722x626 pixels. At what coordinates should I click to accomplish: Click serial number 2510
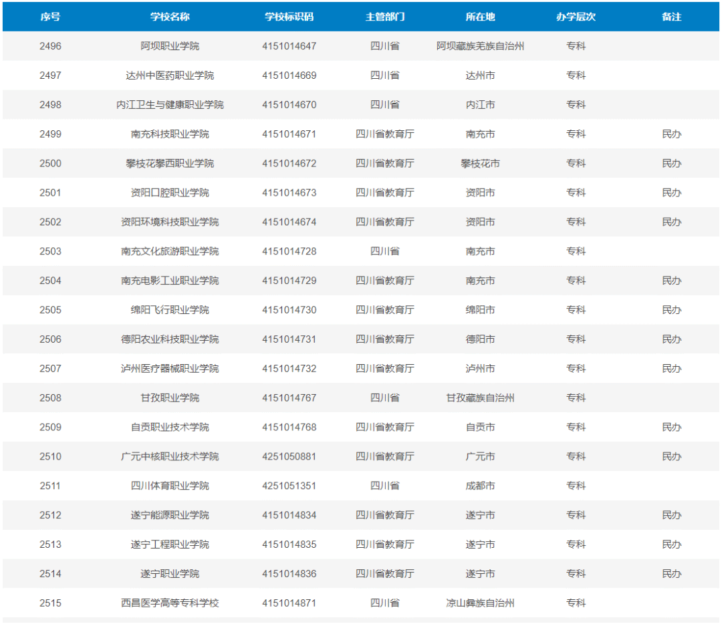(50, 456)
